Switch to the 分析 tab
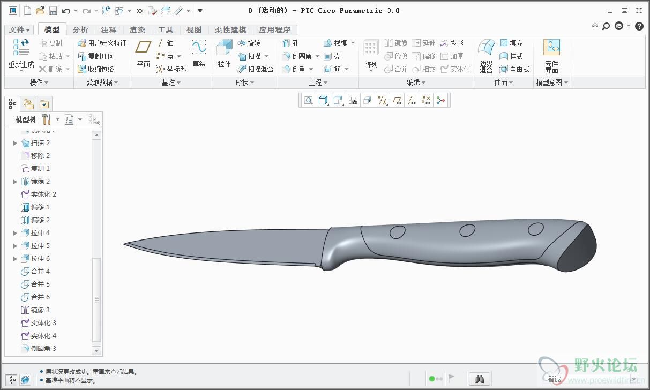Screen dimensions: 650x390 80,30
